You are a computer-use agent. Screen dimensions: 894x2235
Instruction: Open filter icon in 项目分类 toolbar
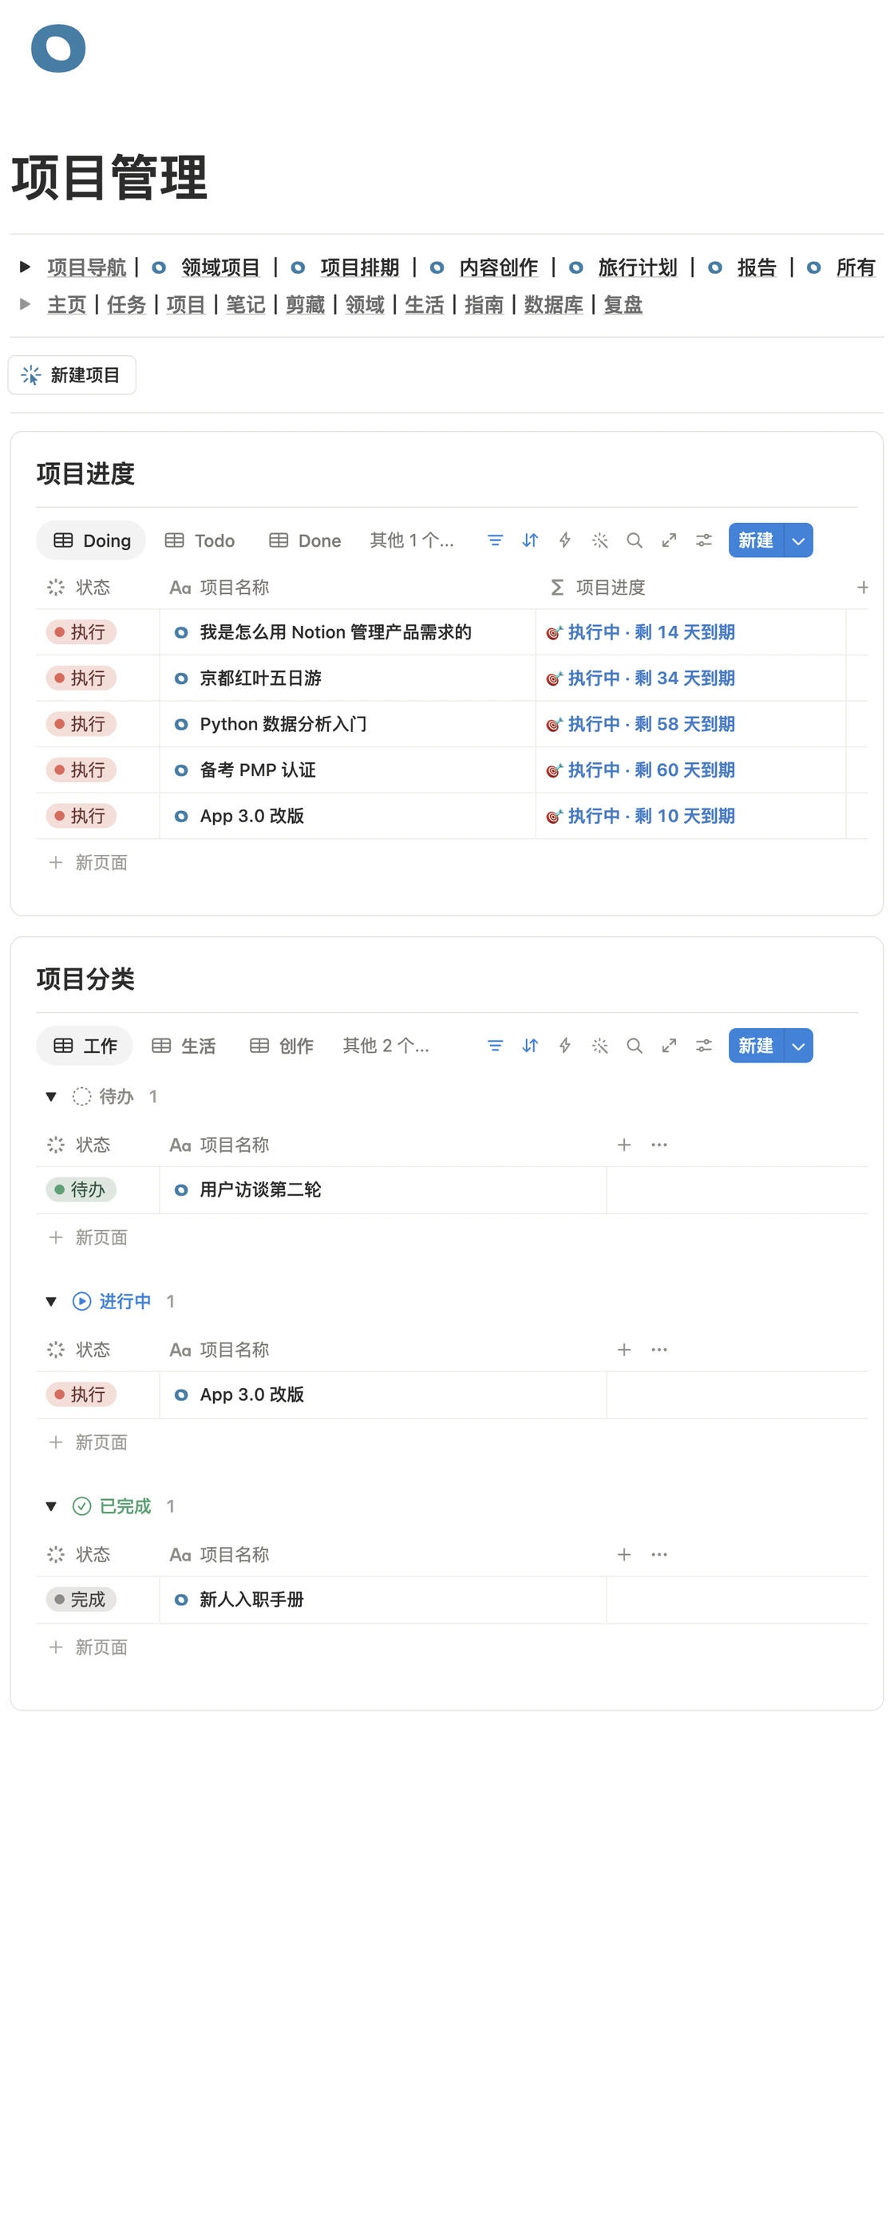(x=495, y=1046)
